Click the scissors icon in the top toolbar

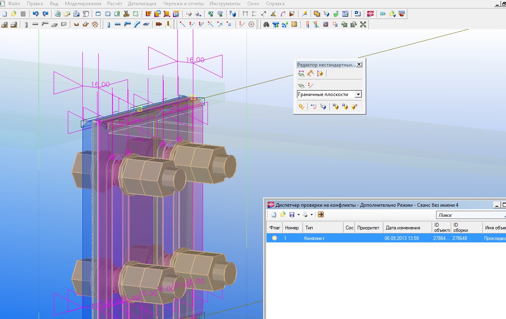(x=126, y=14)
